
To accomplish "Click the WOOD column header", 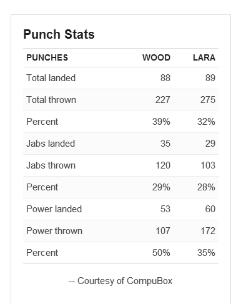I will coord(156,57).
